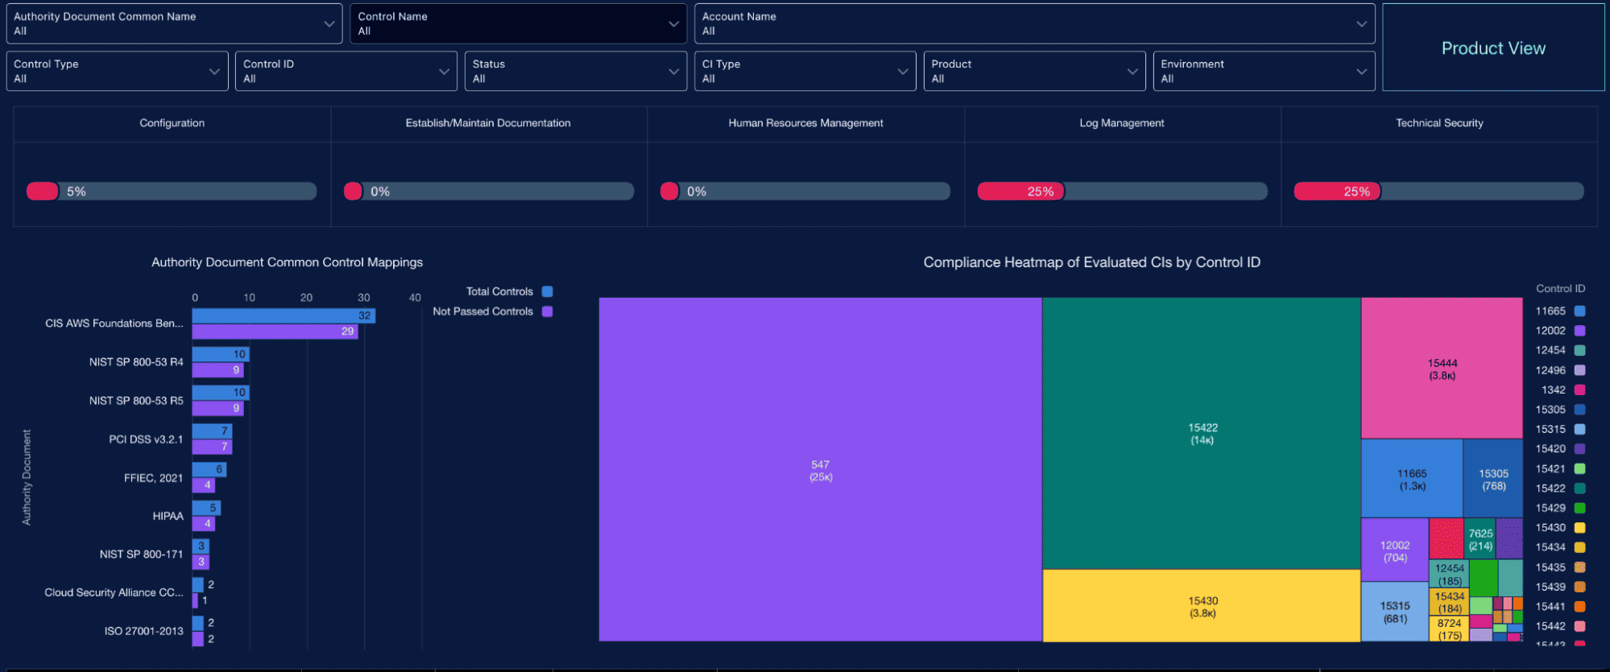Open the Control ID dropdown
Screen dimensions: 1610x672
click(x=346, y=71)
